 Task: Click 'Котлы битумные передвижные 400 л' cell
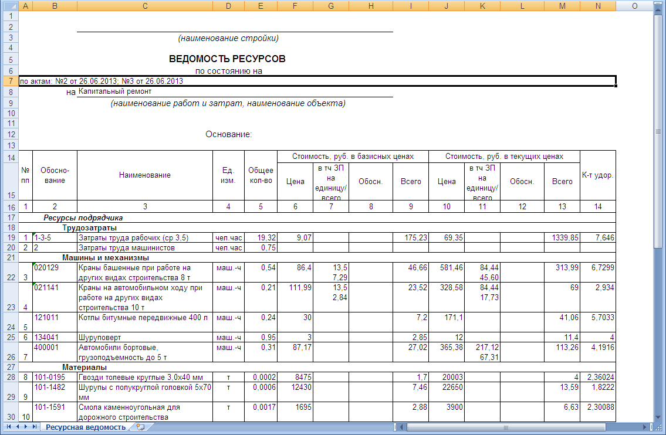pos(145,322)
